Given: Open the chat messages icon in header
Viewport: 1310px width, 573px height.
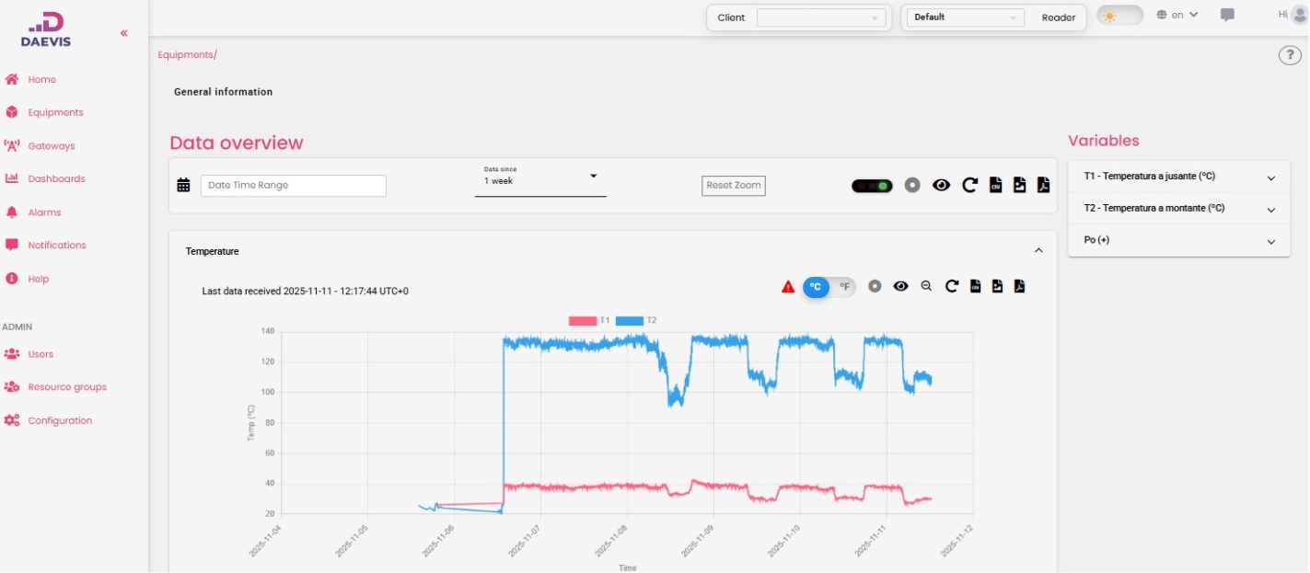Looking at the screenshot, I should [x=1227, y=16].
